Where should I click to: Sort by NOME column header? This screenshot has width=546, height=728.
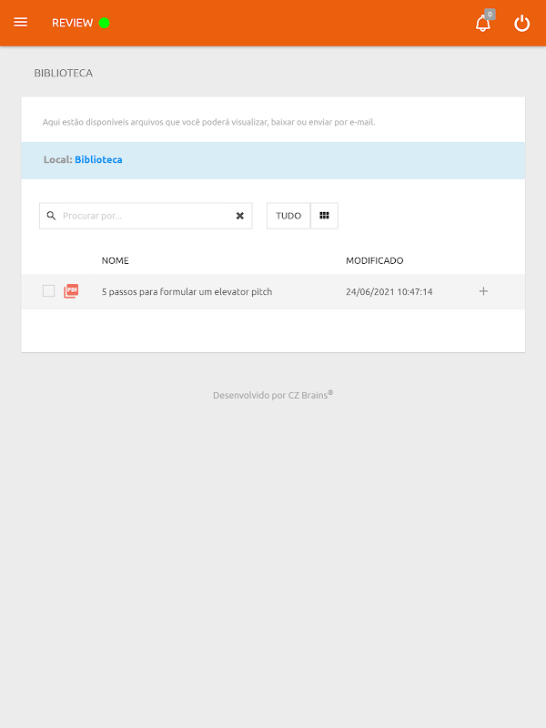[116, 260]
